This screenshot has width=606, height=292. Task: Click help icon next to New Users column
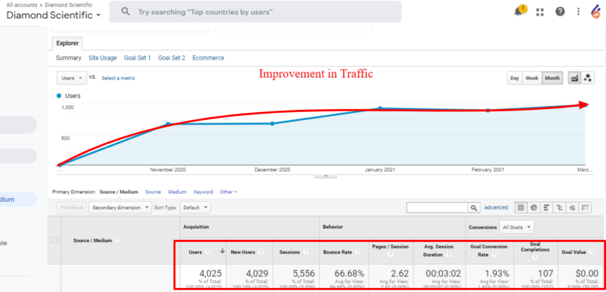click(261, 252)
